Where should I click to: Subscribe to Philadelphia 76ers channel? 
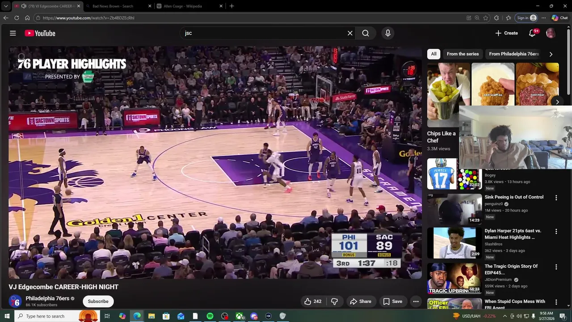(98, 301)
